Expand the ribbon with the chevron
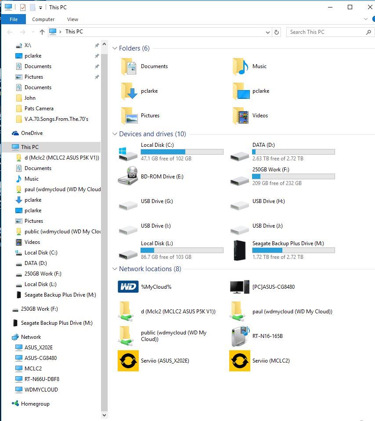 [366, 19]
